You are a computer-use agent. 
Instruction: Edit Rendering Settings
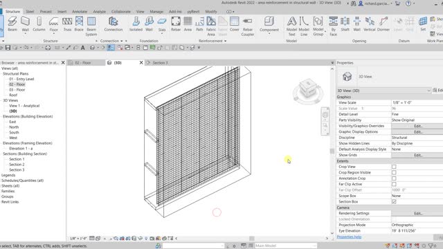417,214
